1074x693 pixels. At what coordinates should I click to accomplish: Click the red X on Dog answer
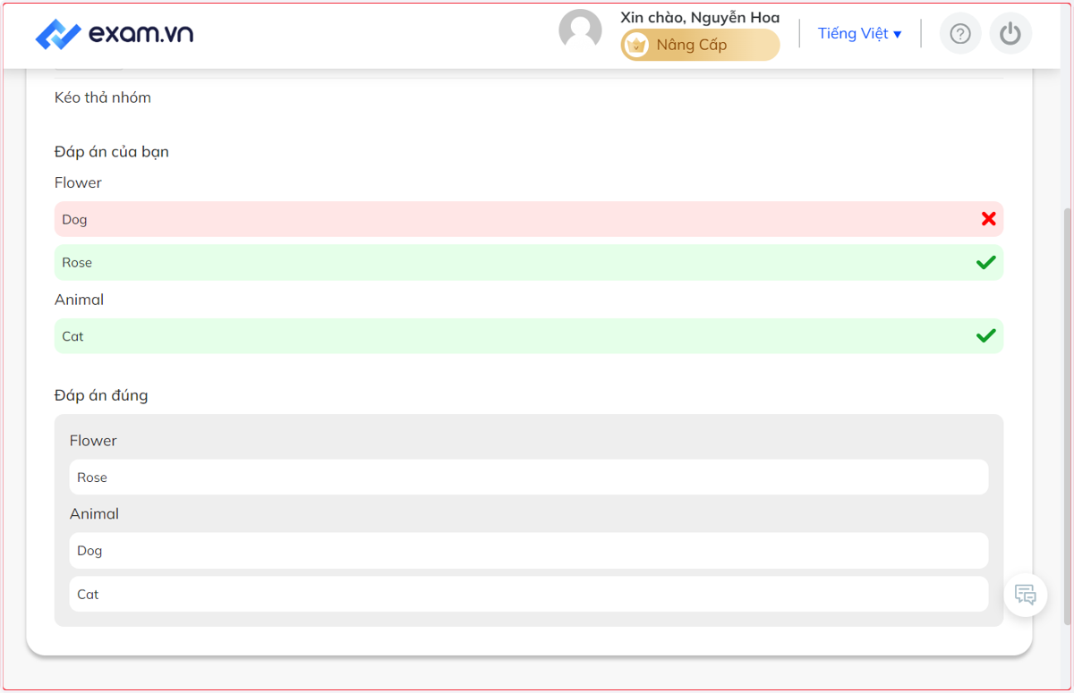[988, 219]
